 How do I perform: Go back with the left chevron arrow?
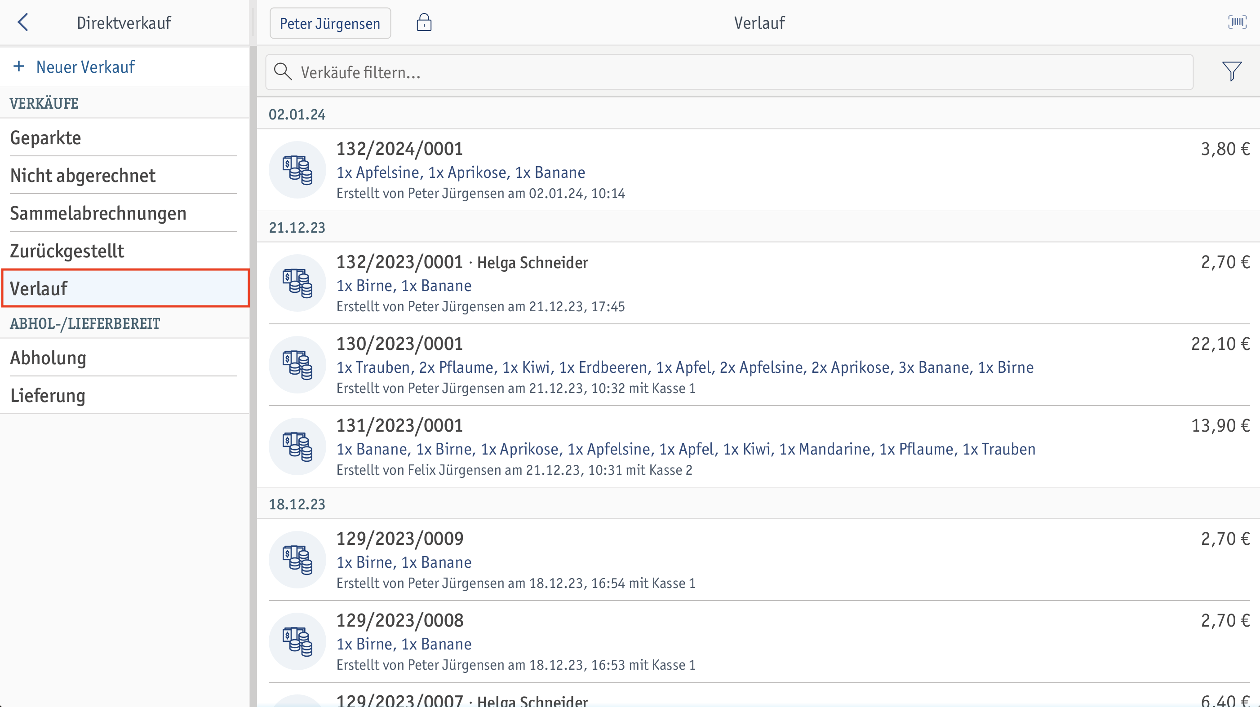22,22
